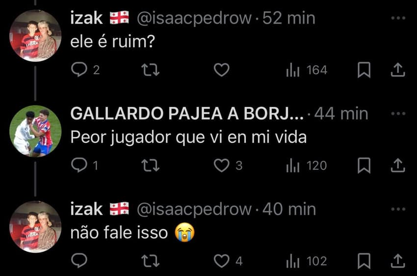Open more options on first izak tweet
This screenshot has height=276, width=417.
pyautogui.click(x=398, y=18)
